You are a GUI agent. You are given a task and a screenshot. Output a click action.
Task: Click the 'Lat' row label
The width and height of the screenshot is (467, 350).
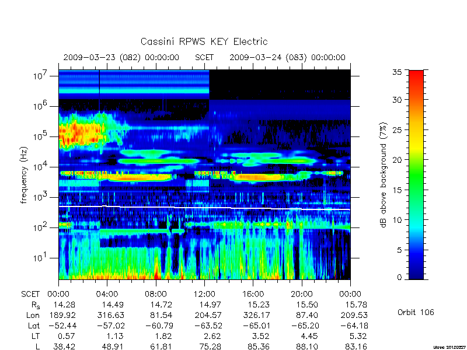point(34,326)
